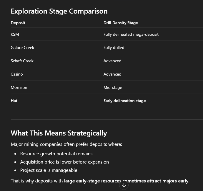Select the bold Hat deposit cell
The height and width of the screenshot is (191, 203).
point(14,101)
